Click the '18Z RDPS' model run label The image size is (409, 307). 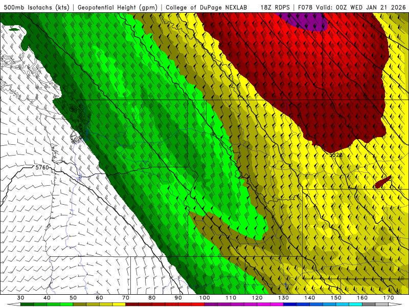[275, 7]
